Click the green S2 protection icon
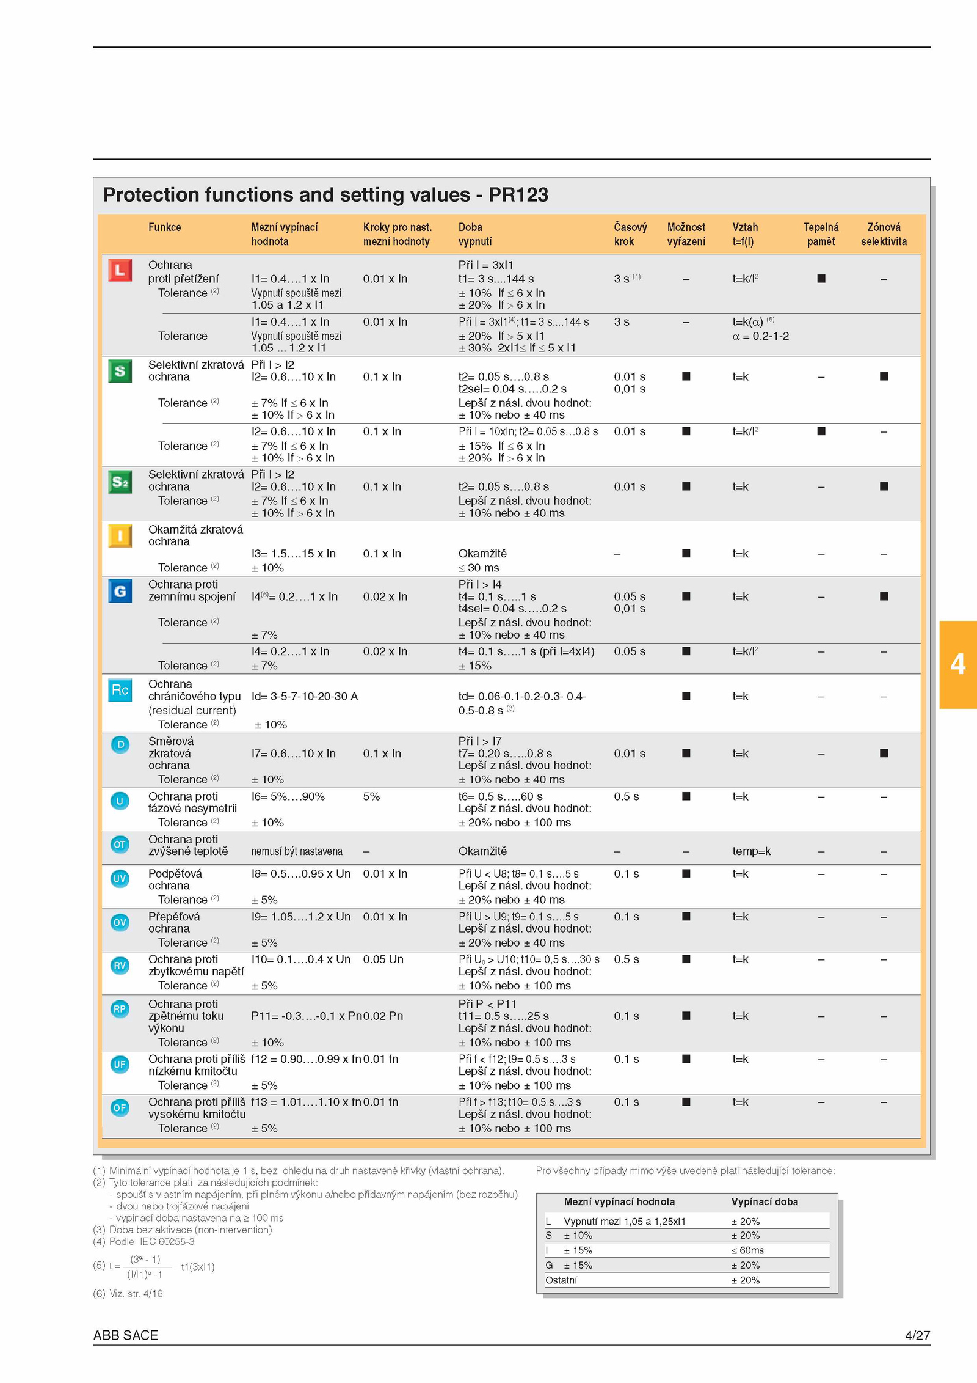The image size is (977, 1383). point(120,482)
